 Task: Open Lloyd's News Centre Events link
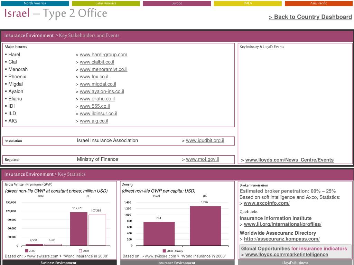(289, 160)
